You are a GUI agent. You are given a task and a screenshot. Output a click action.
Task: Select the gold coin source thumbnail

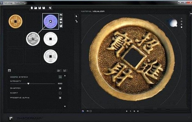click(15, 21)
